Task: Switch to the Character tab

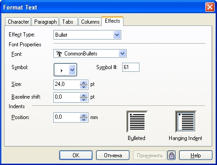Action: [18, 22]
